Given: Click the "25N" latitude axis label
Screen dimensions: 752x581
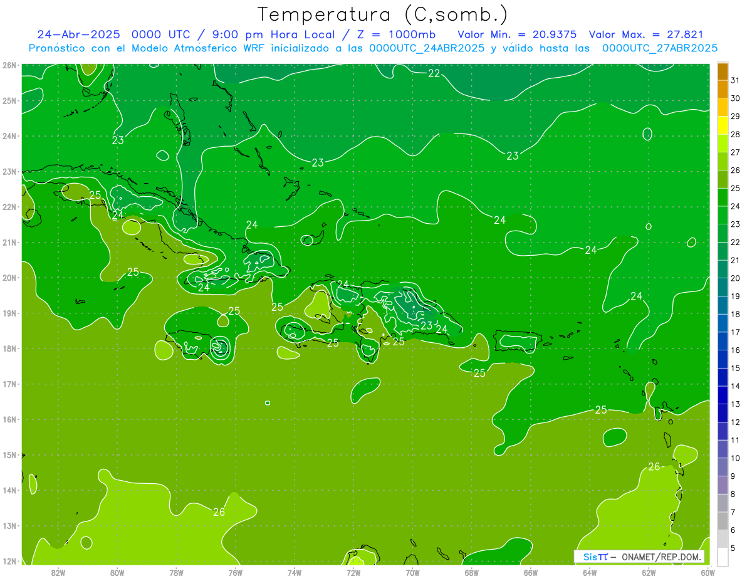Looking at the screenshot, I should 9,100.
